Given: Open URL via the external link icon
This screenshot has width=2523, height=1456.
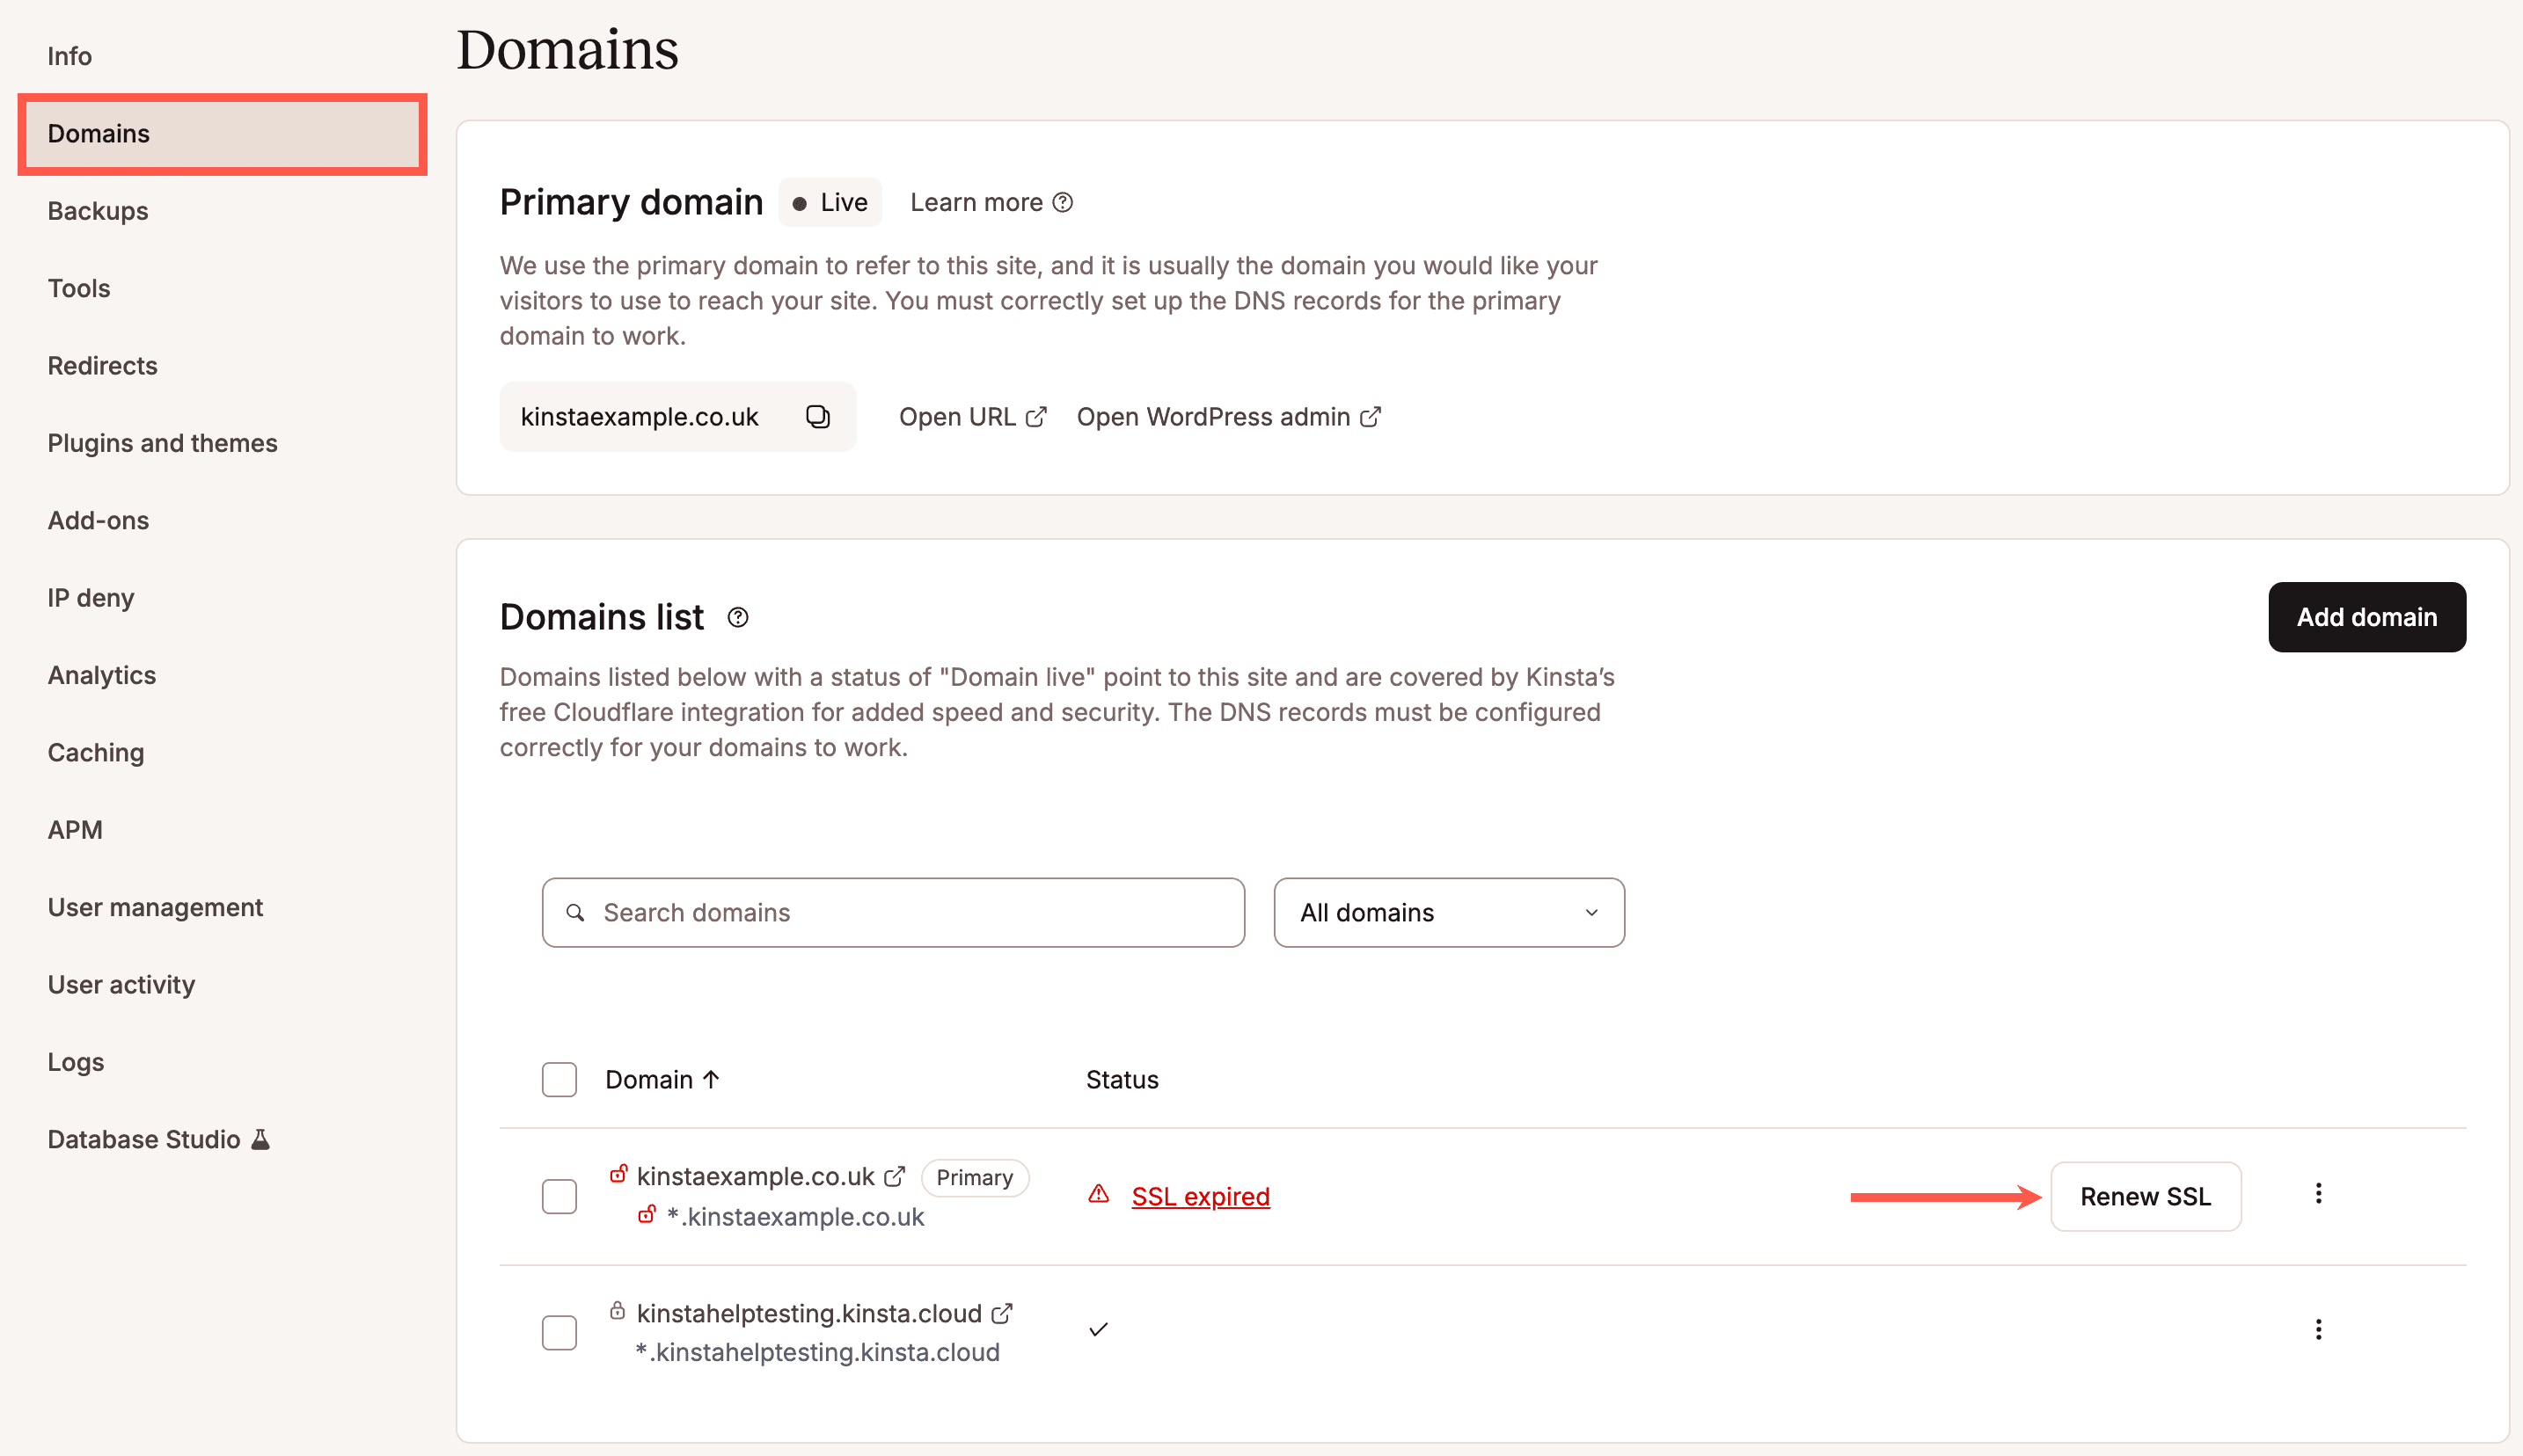Looking at the screenshot, I should (1037, 415).
